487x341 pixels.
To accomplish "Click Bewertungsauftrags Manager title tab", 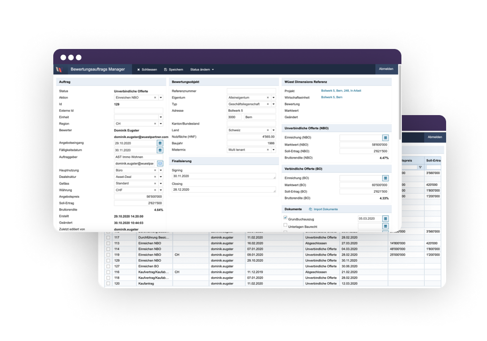I will [x=97, y=69].
